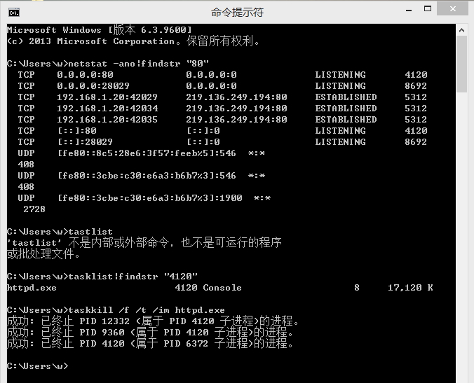Click LISTENING status on 0.0.0.0:80 row
This screenshot has height=383, width=474.
point(340,75)
